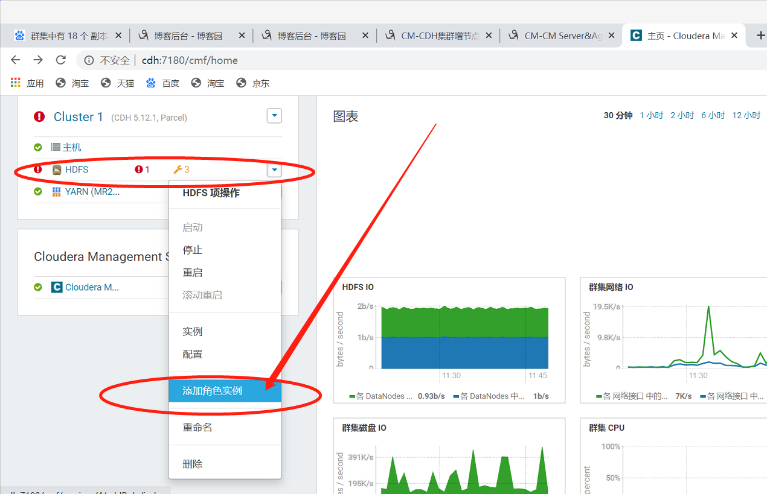Open the YARN (MR2... service link
Viewport: 767px width, 494px height.
(x=92, y=192)
